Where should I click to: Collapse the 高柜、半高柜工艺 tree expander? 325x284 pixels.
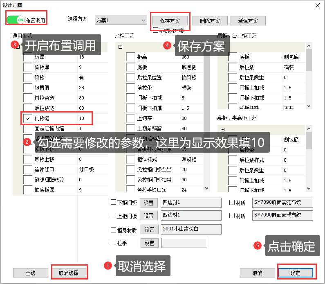(x=223, y=129)
